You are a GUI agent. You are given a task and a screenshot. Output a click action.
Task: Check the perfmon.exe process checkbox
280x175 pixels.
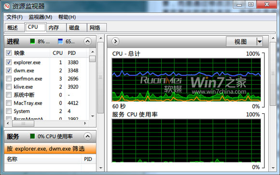click(x=9, y=79)
